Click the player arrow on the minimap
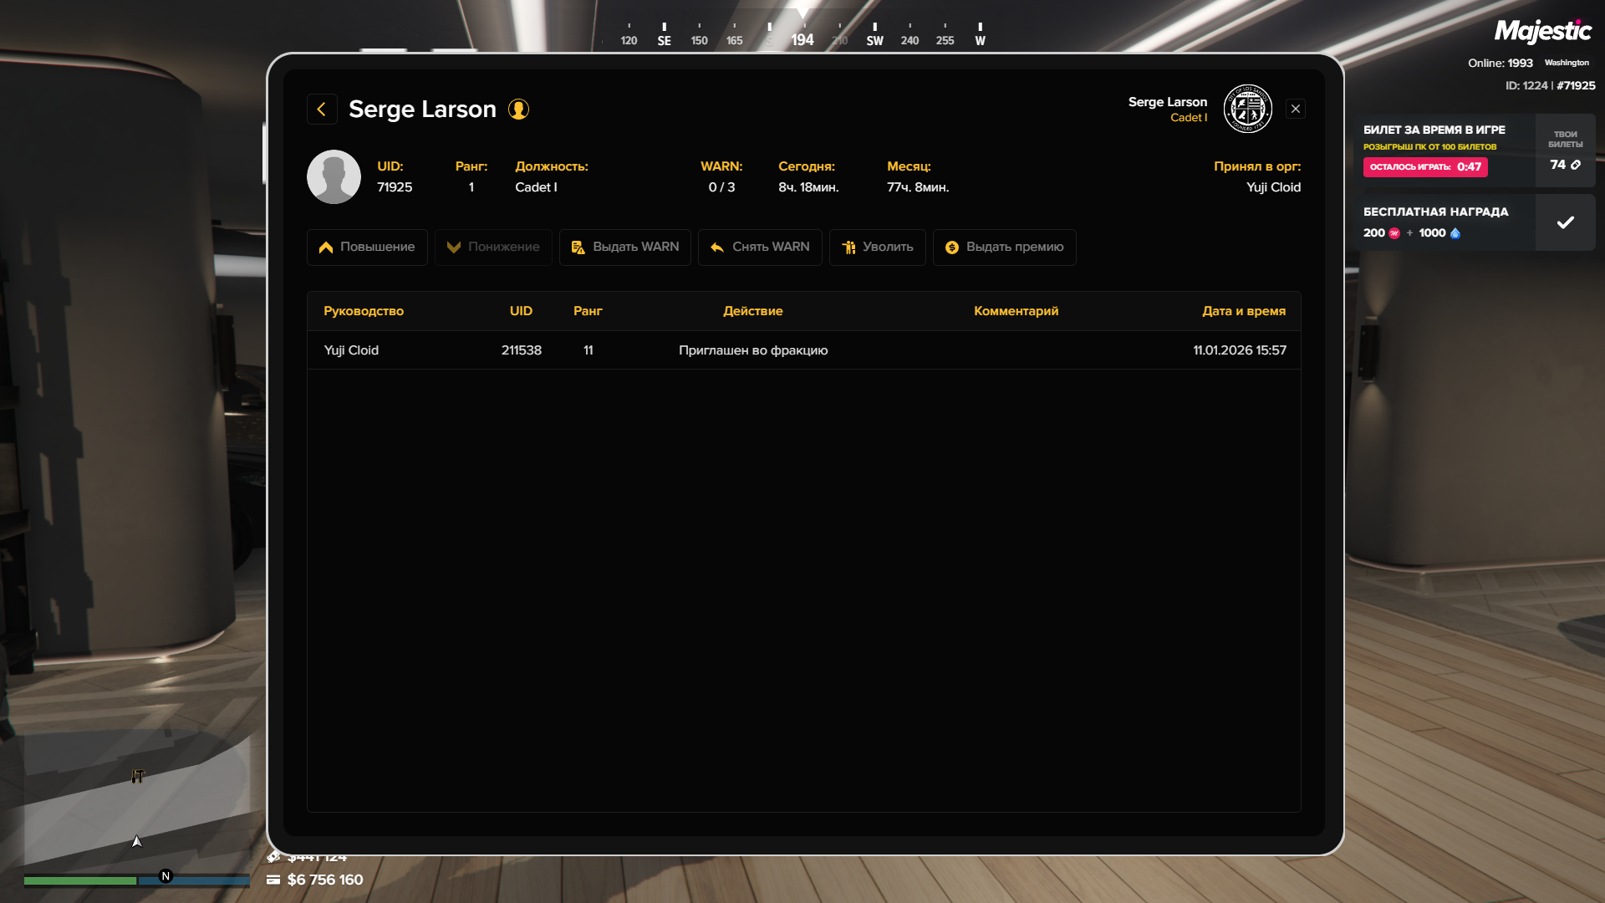 coord(137,841)
